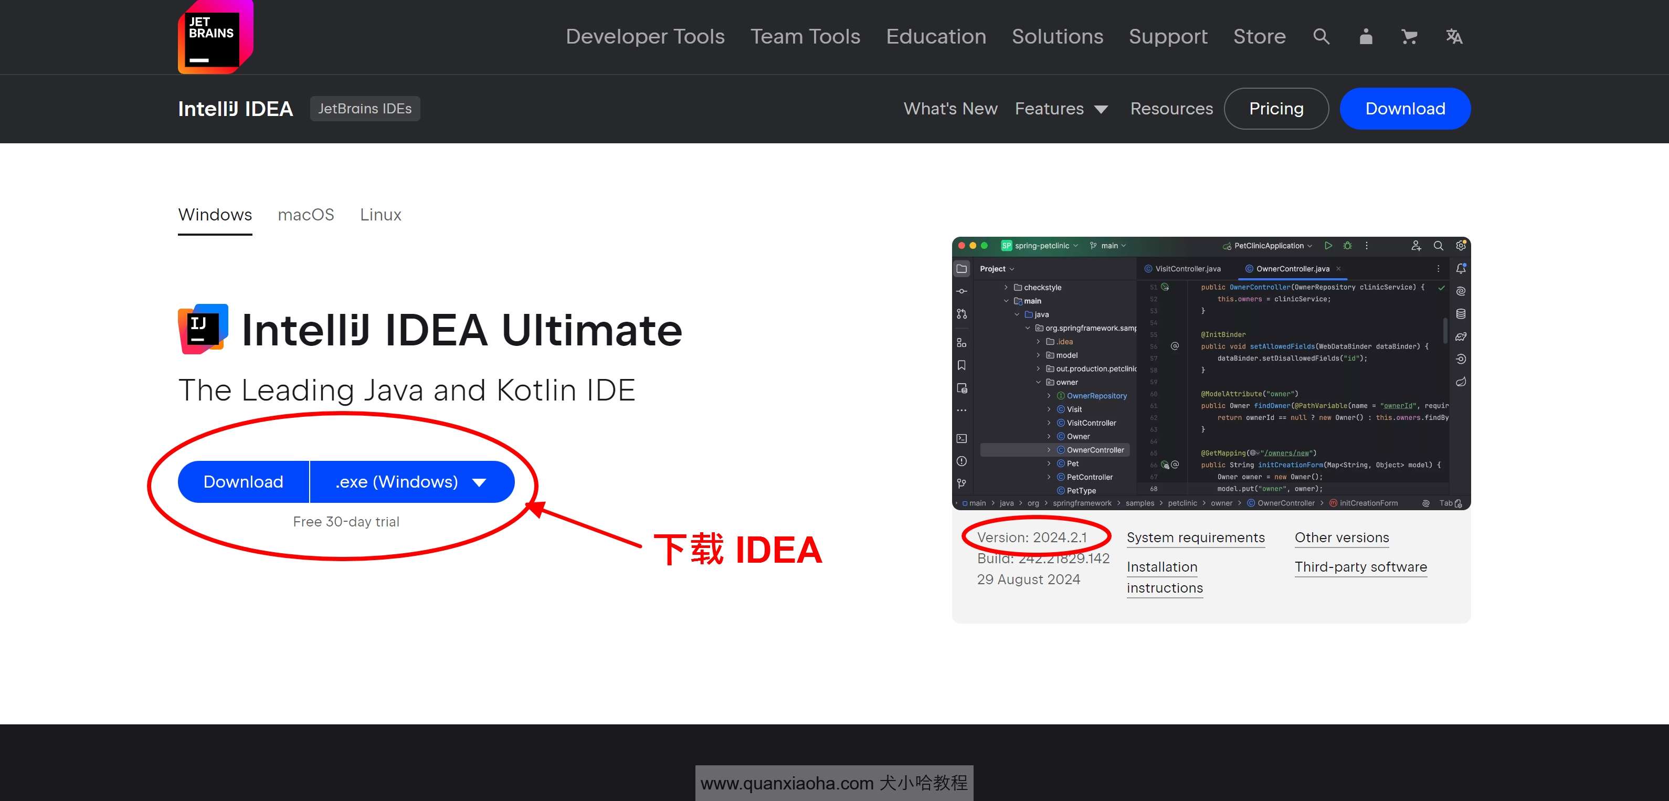
Task: Click the notifications bell icon in IDE screenshot
Action: click(1460, 268)
